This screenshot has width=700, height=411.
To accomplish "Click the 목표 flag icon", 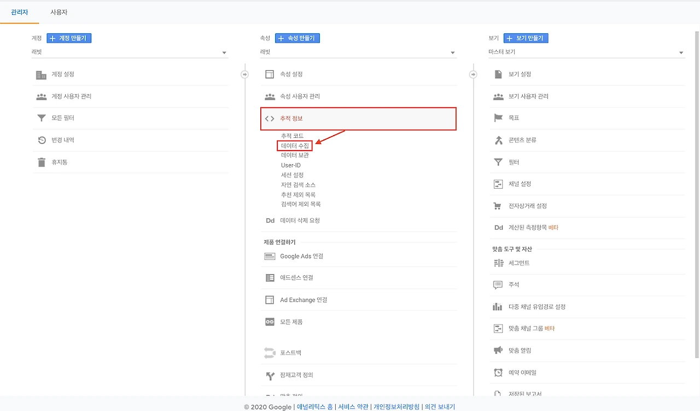I will coord(498,118).
